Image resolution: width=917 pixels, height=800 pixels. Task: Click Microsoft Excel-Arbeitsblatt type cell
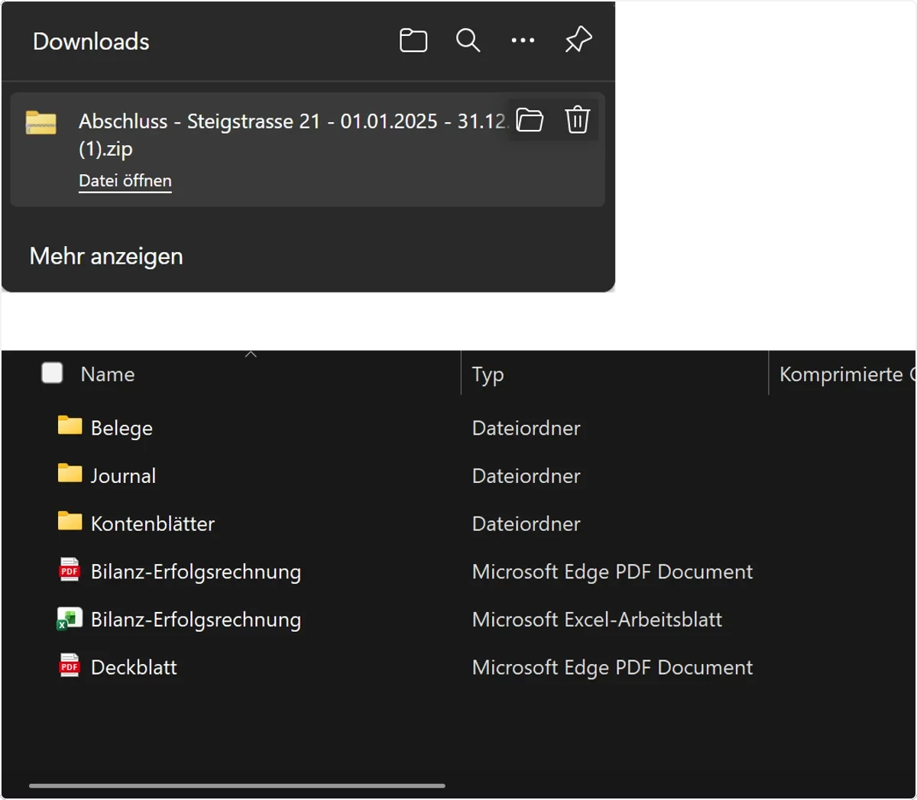pyautogui.click(x=597, y=619)
